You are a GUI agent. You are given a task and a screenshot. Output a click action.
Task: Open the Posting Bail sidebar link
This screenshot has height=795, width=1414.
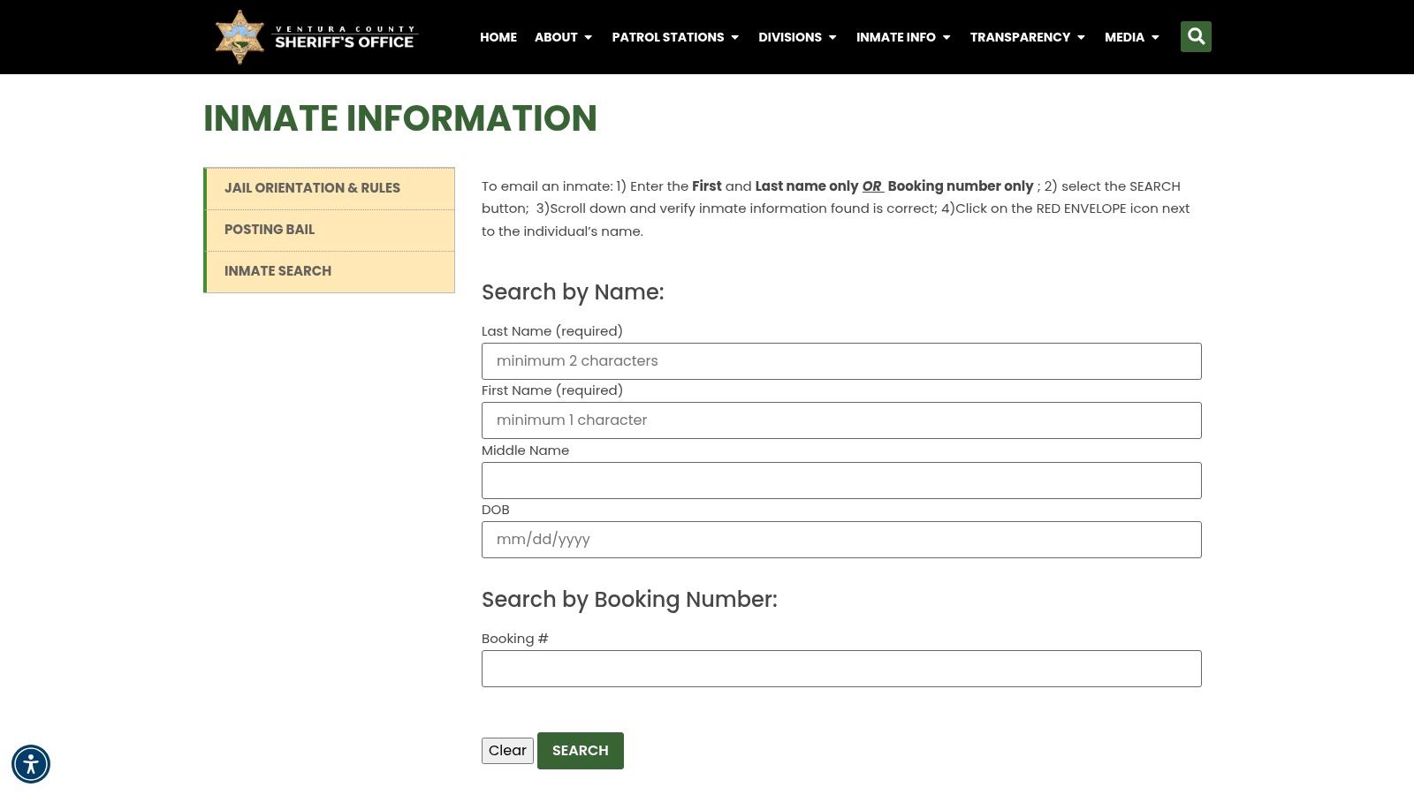click(331, 230)
